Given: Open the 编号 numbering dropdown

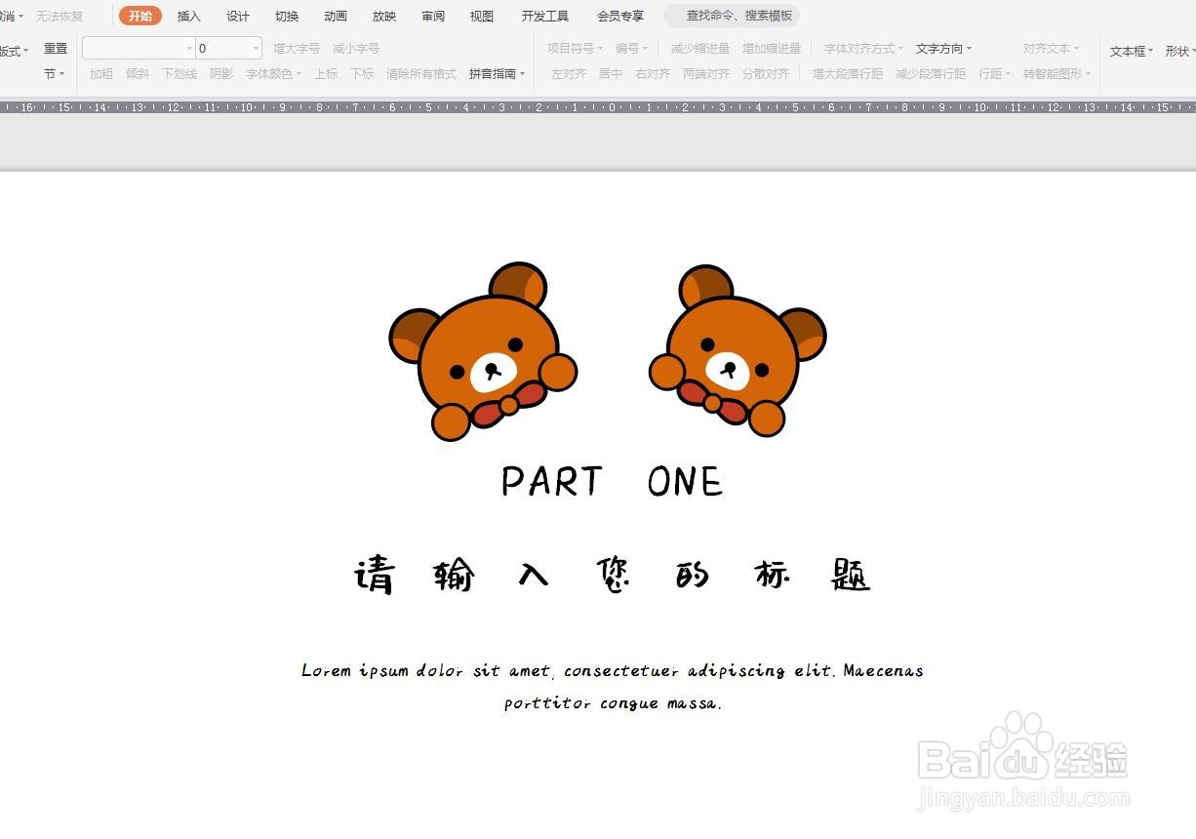Looking at the screenshot, I should (631, 48).
